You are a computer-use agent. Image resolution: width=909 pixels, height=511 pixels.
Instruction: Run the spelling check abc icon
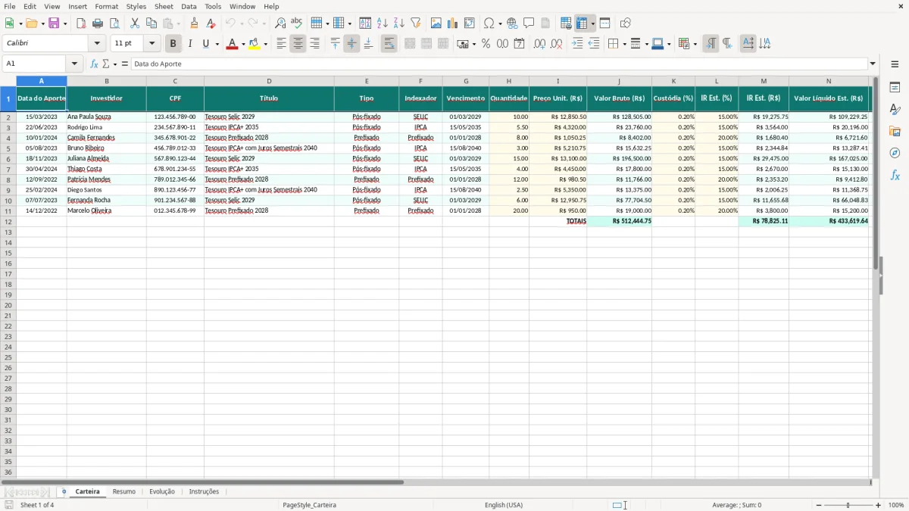coord(297,23)
